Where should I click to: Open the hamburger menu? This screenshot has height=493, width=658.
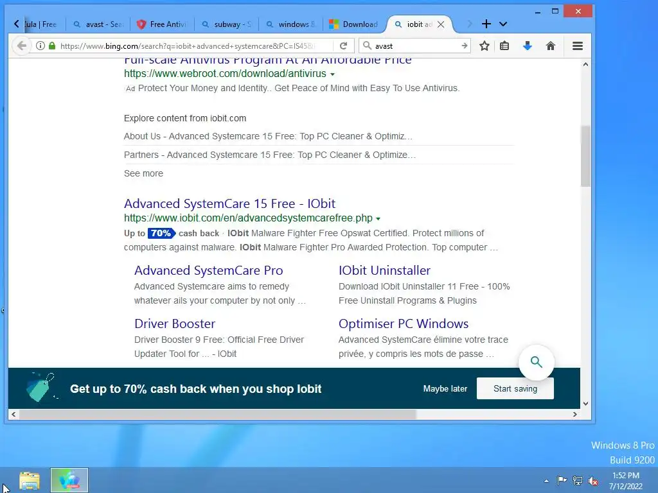[578, 46]
